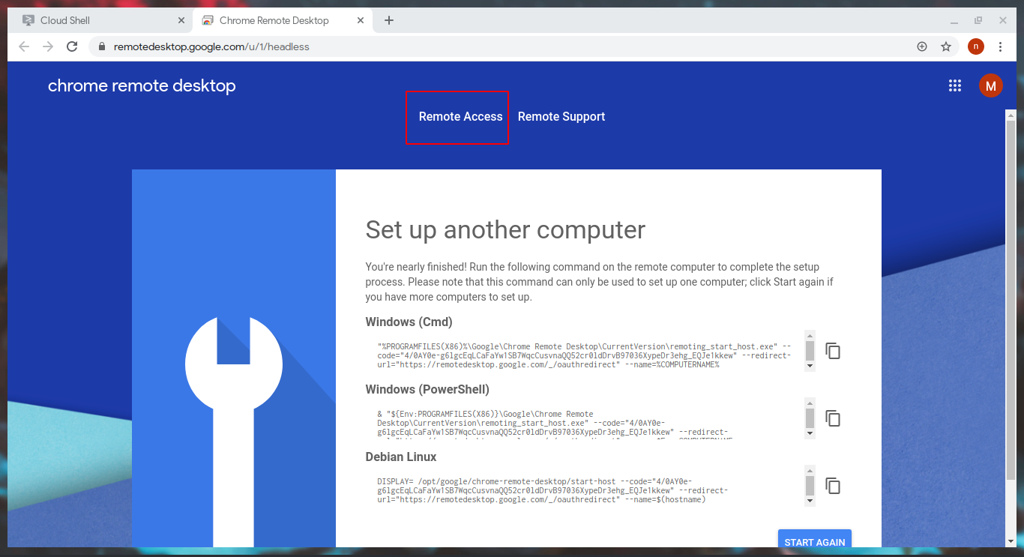Click the chrome remote desktop logo text
The height and width of the screenshot is (557, 1024).
142,85
